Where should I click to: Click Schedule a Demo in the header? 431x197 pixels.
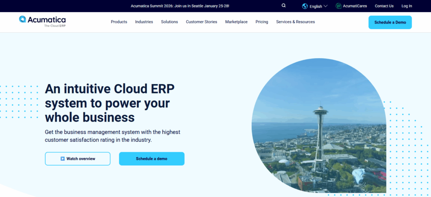click(390, 22)
